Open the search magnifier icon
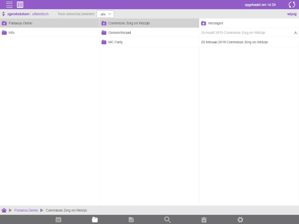Viewport: 299px width, 224px height. pyautogui.click(x=168, y=220)
